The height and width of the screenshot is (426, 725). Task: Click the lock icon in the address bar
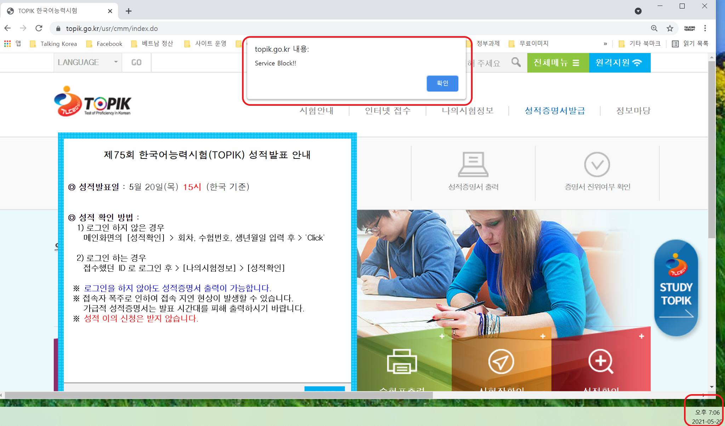point(58,29)
